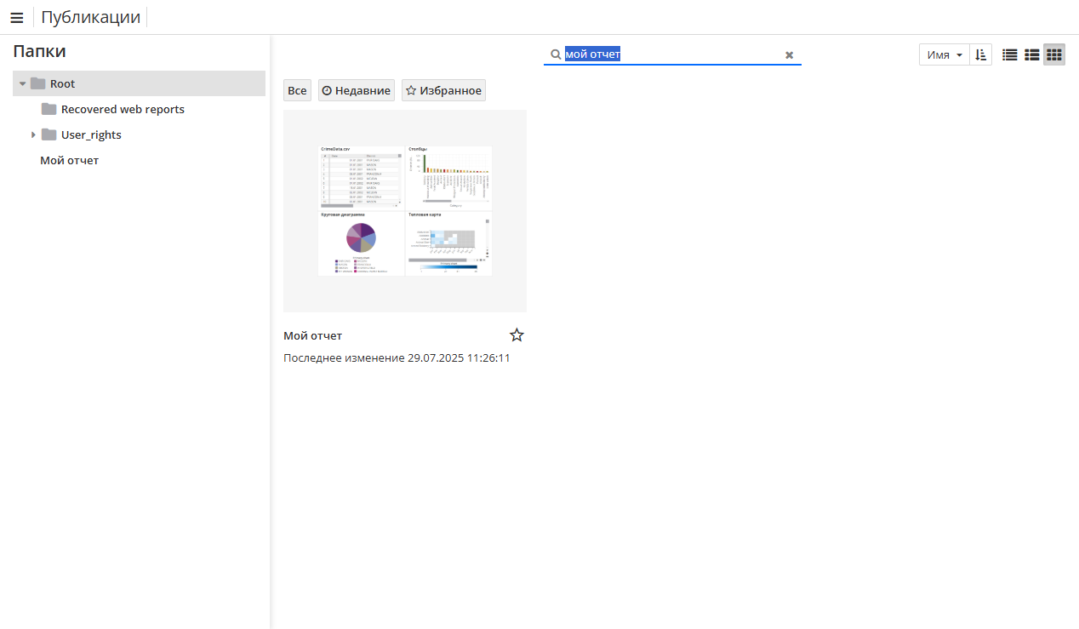Show all publications with 'Все' filter

point(297,90)
